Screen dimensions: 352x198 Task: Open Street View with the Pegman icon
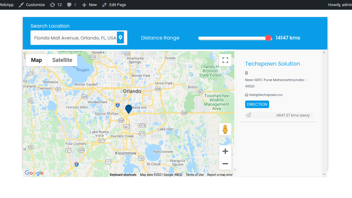225,129
